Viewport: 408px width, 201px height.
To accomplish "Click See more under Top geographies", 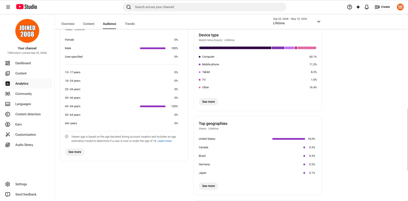I will pyautogui.click(x=208, y=186).
